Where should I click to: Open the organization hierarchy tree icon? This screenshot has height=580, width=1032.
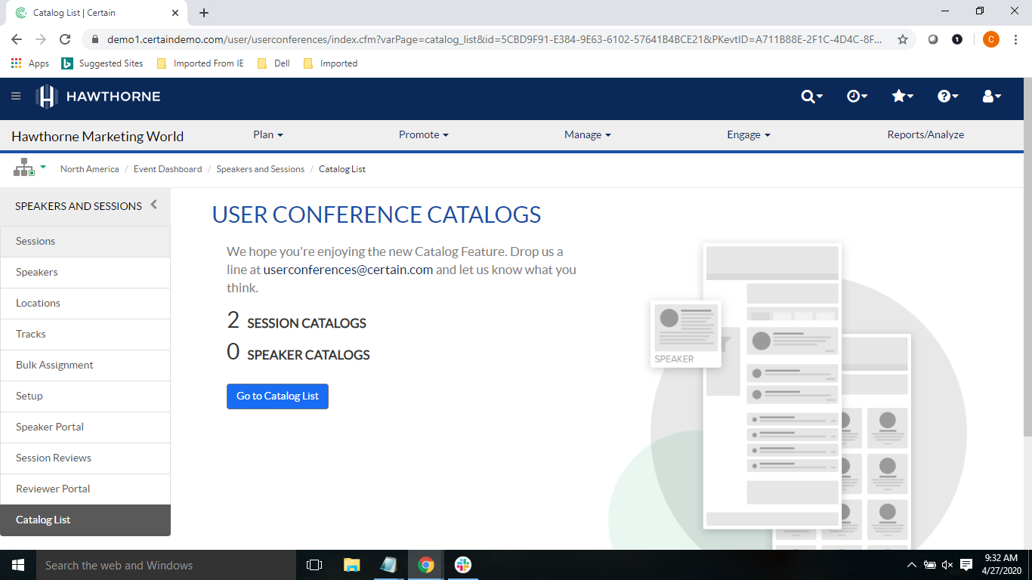click(x=24, y=168)
